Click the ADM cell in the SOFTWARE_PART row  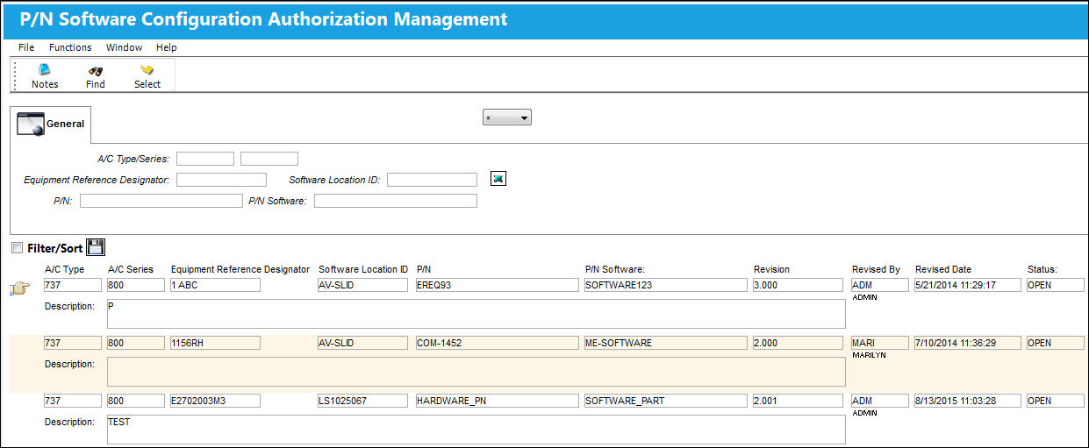tap(880, 401)
